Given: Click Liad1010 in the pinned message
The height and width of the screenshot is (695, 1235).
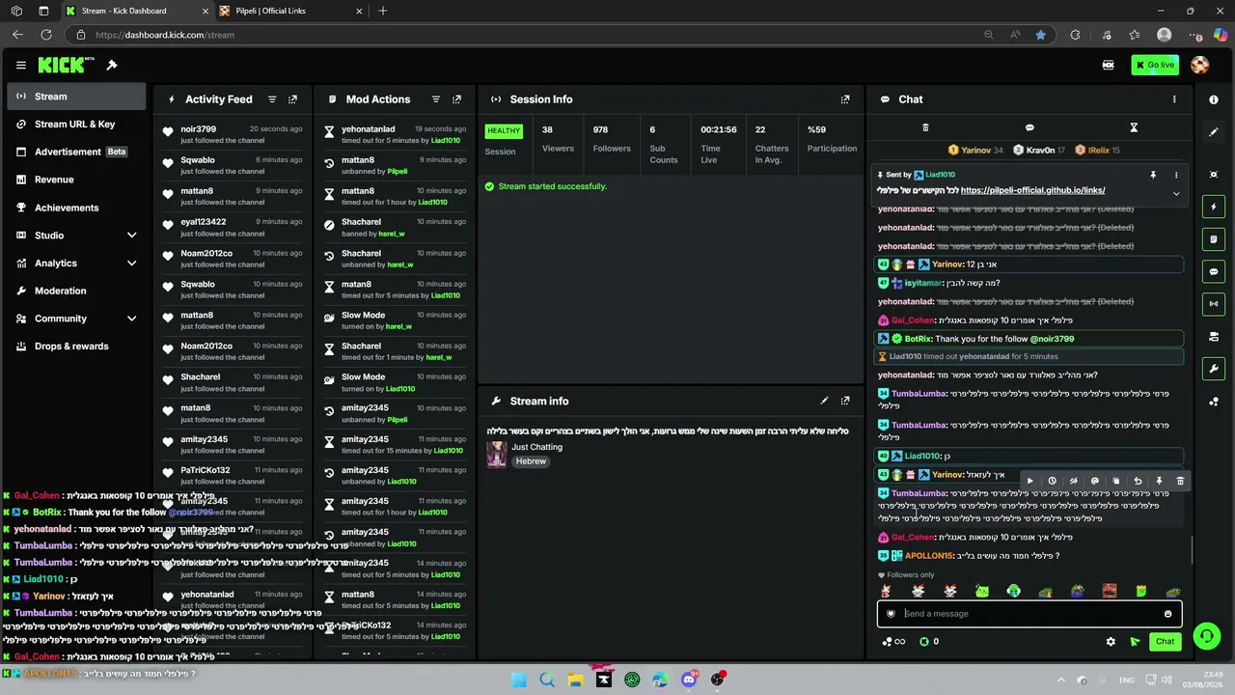Looking at the screenshot, I should point(940,175).
